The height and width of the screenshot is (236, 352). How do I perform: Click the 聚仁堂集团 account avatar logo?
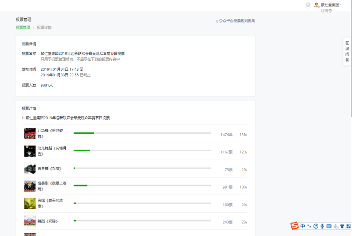(316, 5)
